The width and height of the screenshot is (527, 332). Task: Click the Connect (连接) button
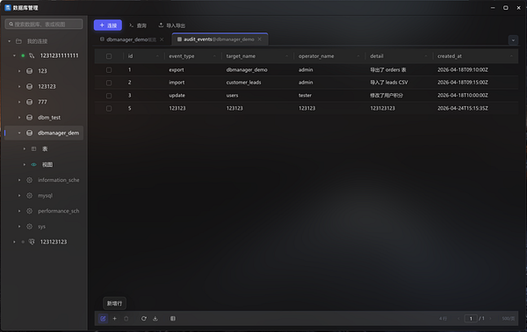[108, 25]
